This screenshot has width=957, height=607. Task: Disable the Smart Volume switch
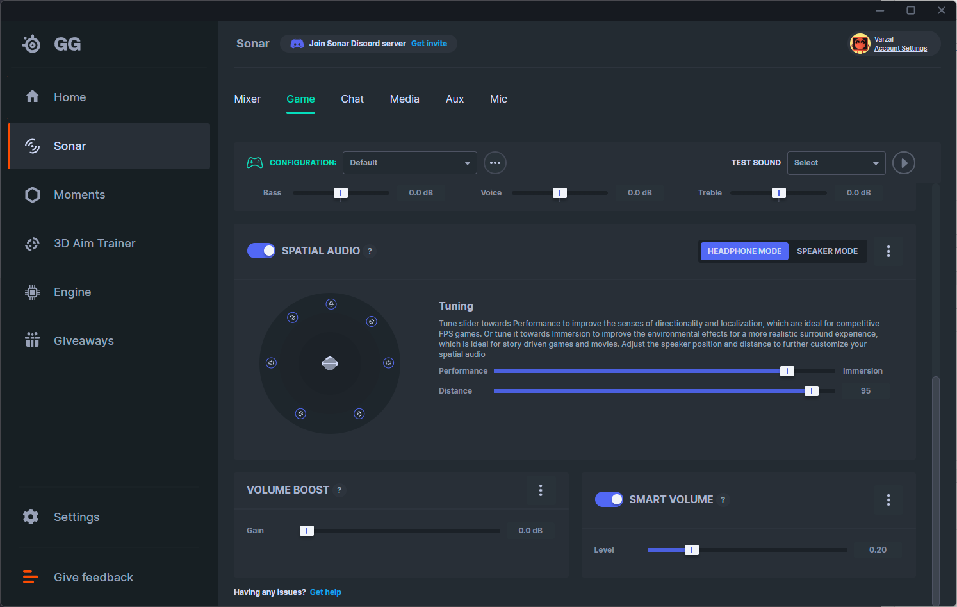[609, 499]
